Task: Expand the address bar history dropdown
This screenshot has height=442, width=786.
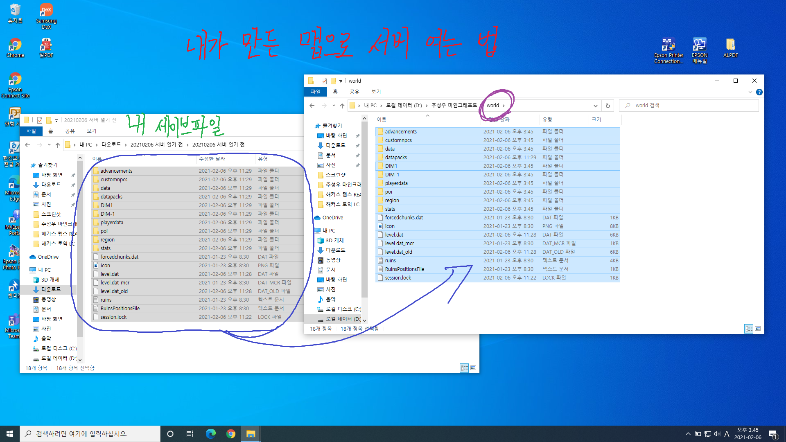Action: click(595, 106)
